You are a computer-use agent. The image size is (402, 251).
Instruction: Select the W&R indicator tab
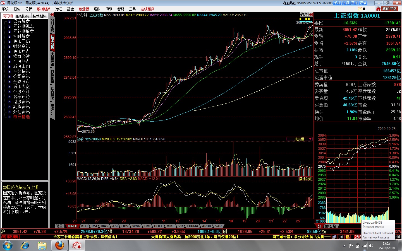click(137, 226)
